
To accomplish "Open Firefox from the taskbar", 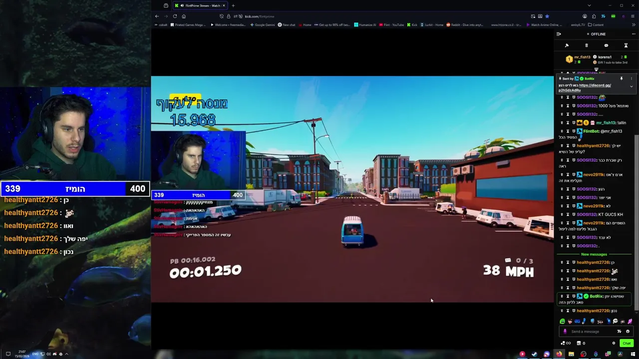I will point(559,354).
